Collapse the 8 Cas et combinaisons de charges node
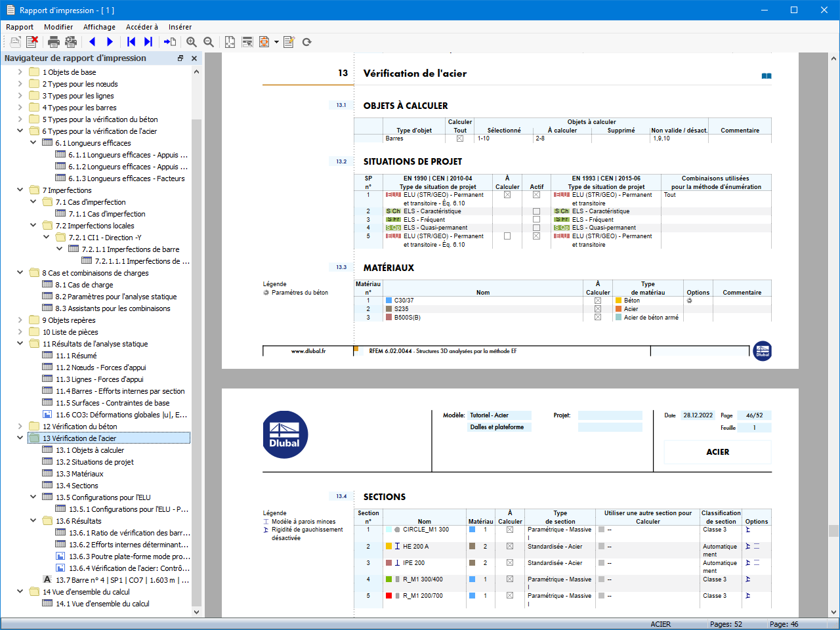840x630 pixels. [20, 273]
